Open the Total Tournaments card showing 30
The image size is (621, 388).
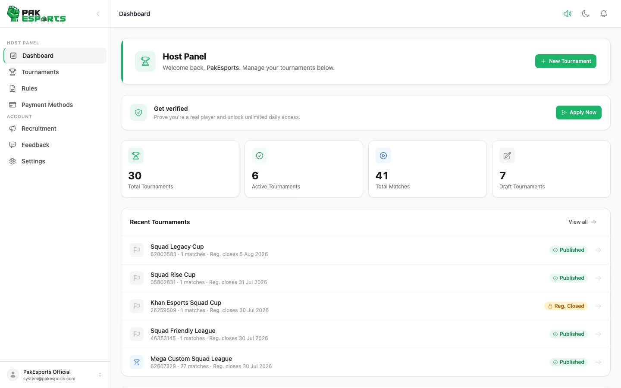pyautogui.click(x=180, y=169)
